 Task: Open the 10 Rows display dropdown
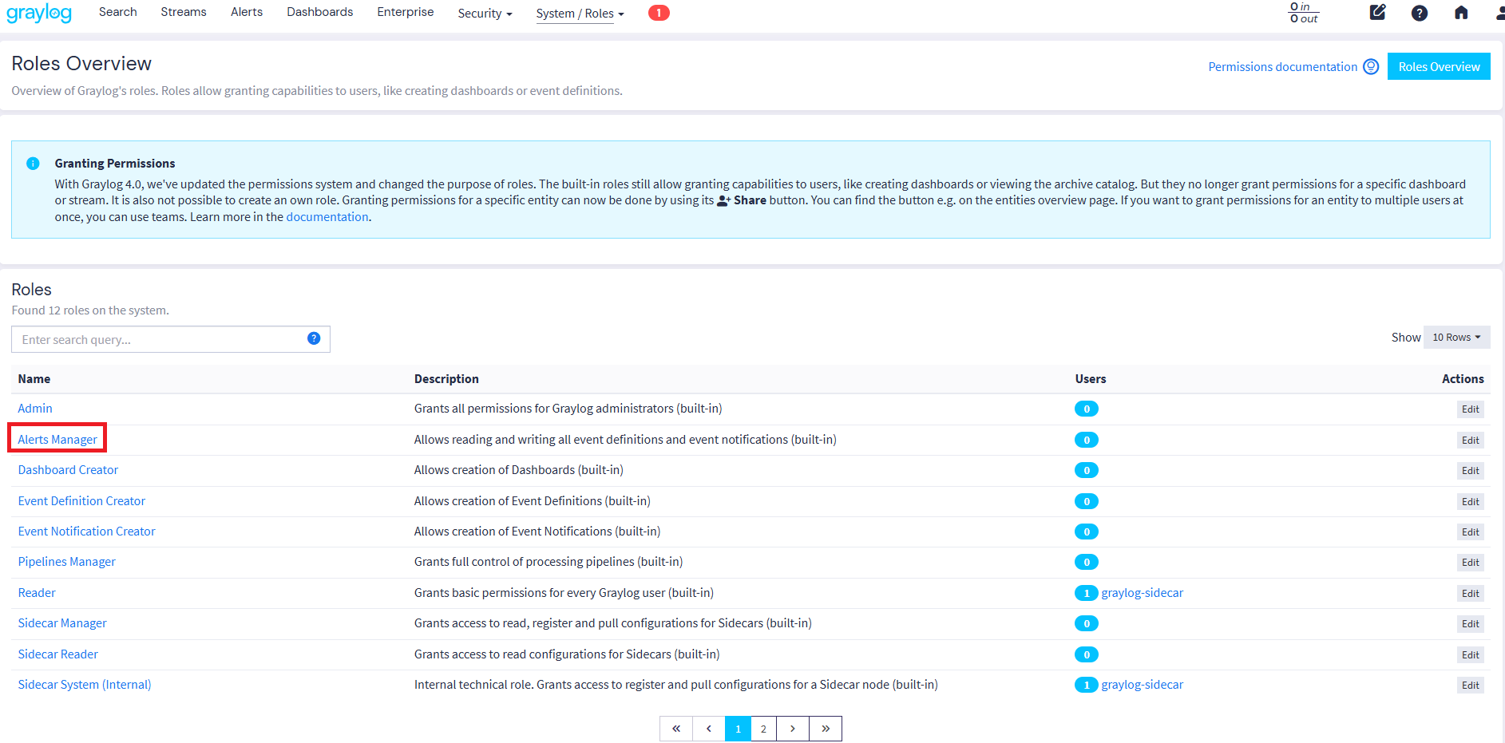click(x=1455, y=338)
